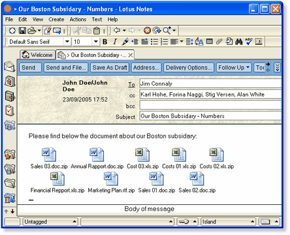This screenshot has height=235, width=290.
Task: Open the Marketing Plan.rtf.zip attachment
Action: (111, 182)
